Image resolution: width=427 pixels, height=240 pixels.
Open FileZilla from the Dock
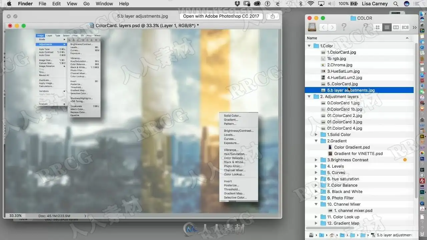click(422, 181)
